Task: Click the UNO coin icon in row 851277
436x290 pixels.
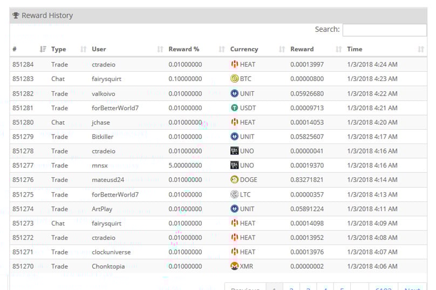Action: click(x=234, y=165)
